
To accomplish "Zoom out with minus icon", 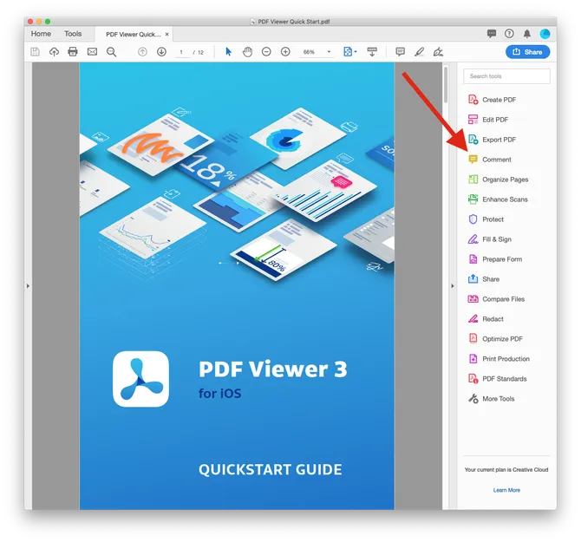I will click(266, 52).
